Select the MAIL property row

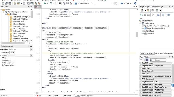click(8, 58)
